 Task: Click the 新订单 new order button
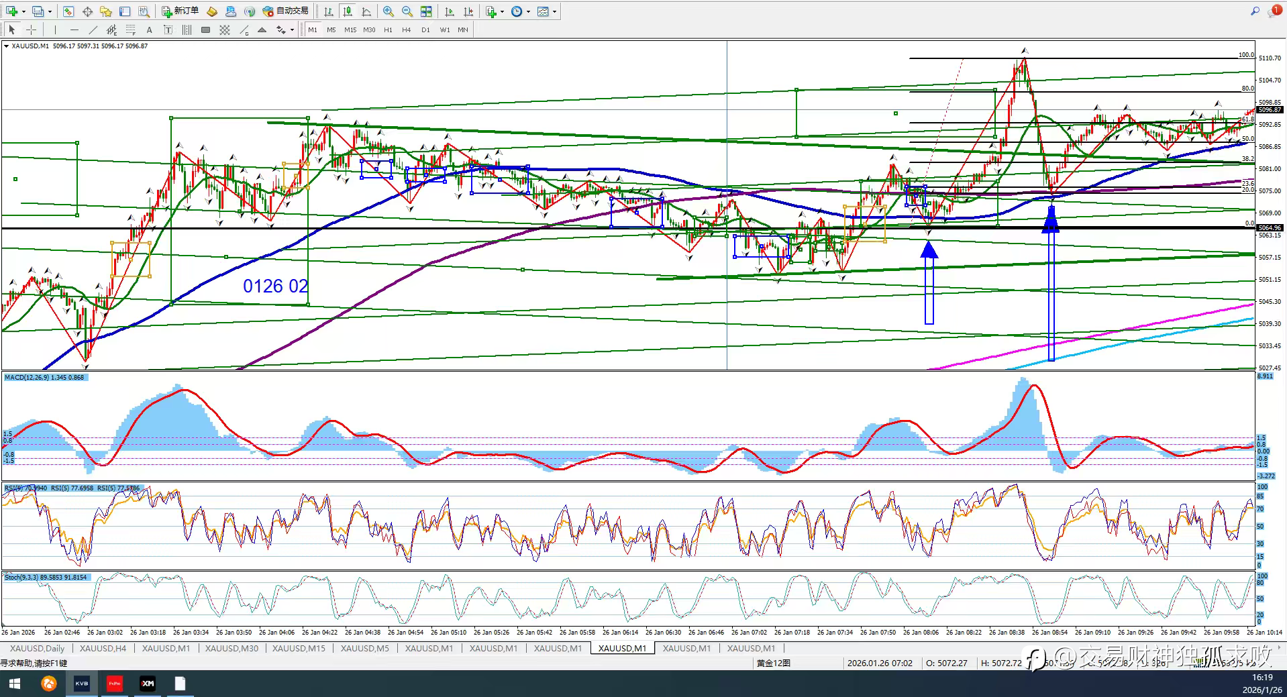(180, 11)
